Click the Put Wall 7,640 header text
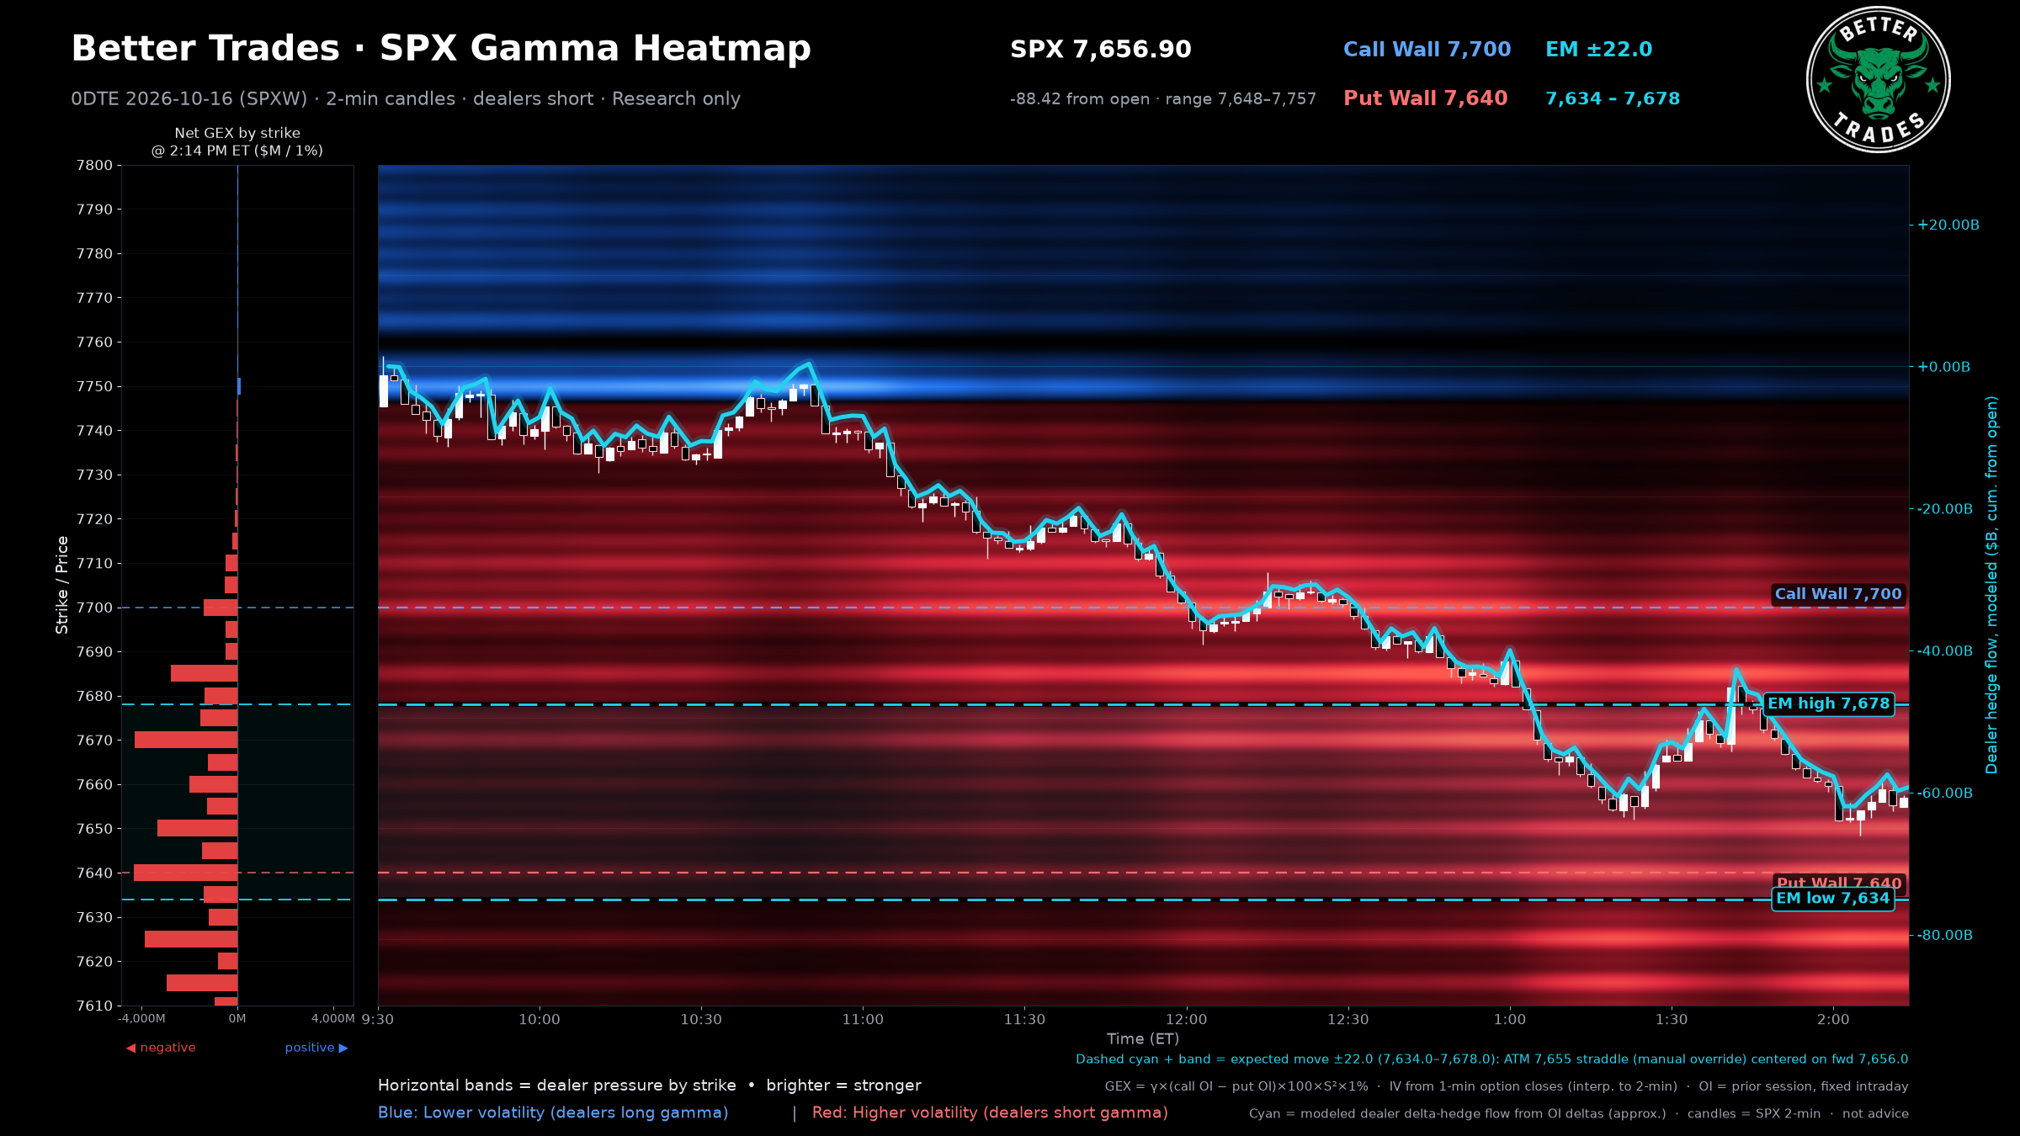Image resolution: width=2020 pixels, height=1136 pixels. coord(1425,98)
